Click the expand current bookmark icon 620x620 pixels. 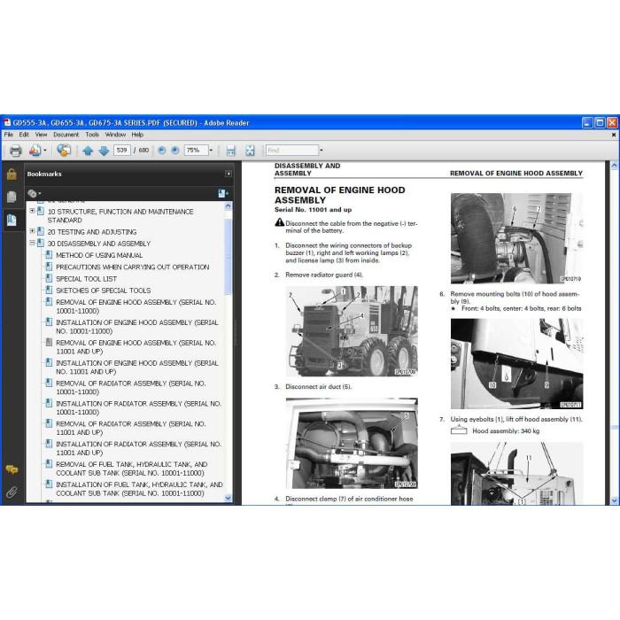(222, 193)
